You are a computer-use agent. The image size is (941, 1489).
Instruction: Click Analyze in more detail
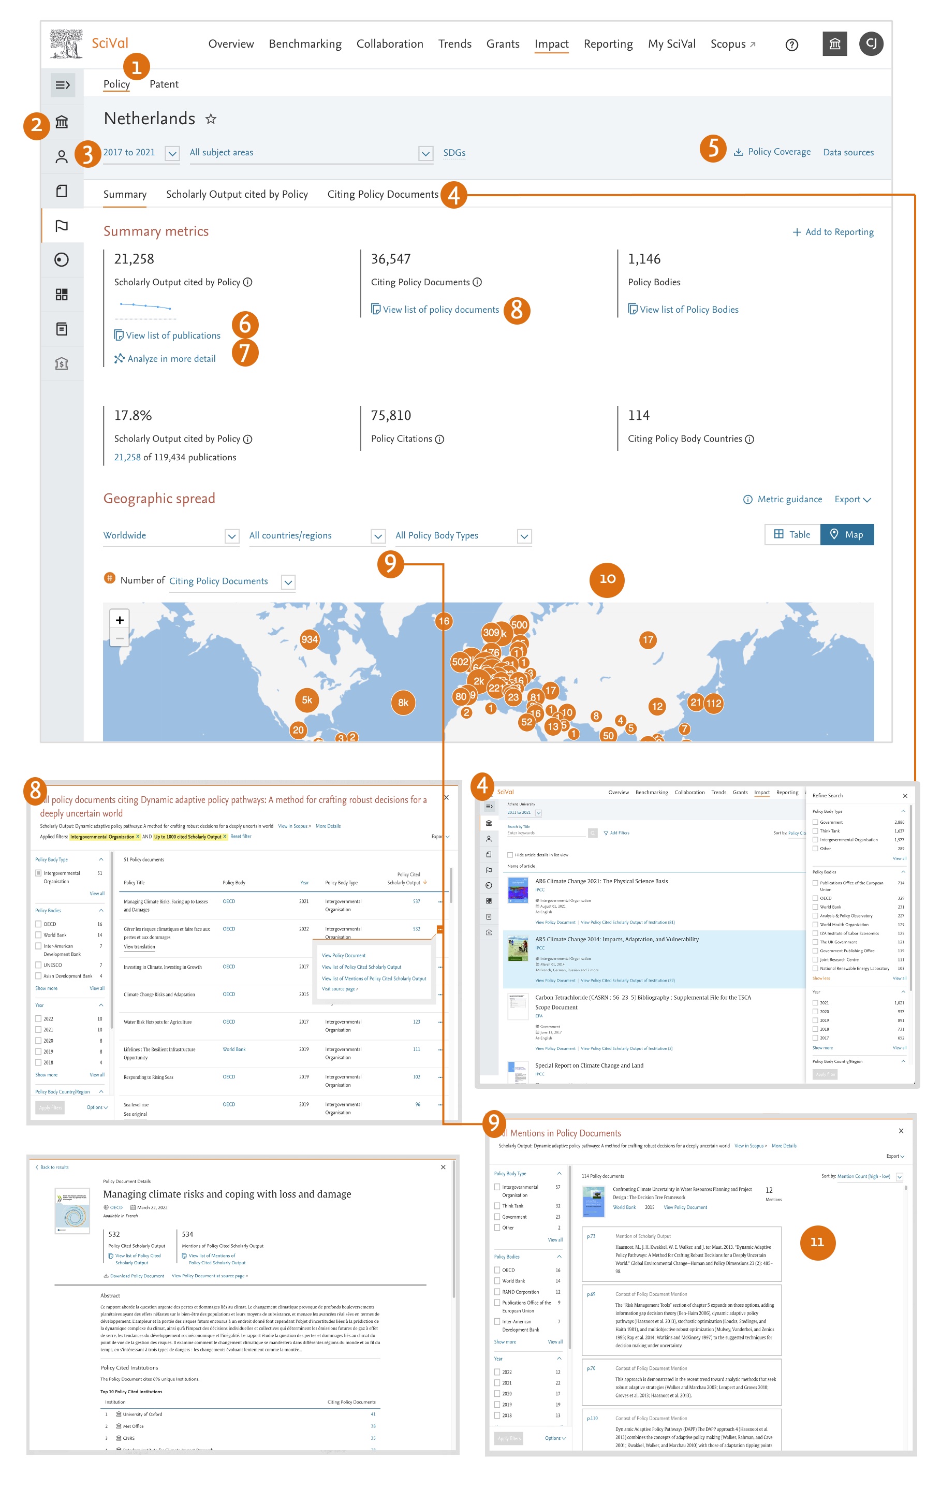point(165,359)
